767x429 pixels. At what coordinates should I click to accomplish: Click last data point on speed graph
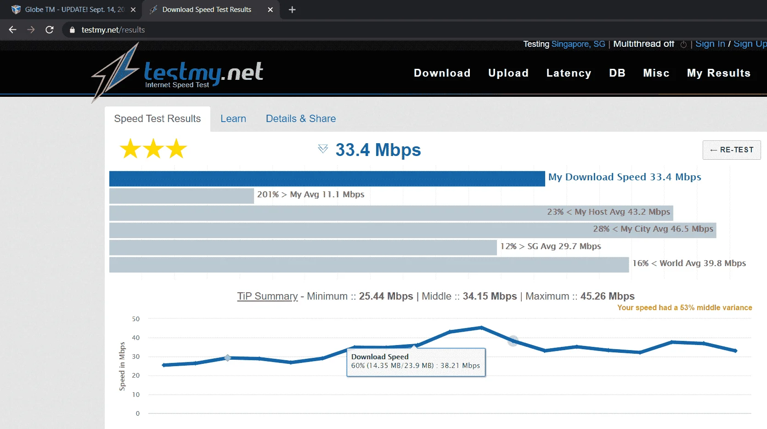[x=736, y=351]
